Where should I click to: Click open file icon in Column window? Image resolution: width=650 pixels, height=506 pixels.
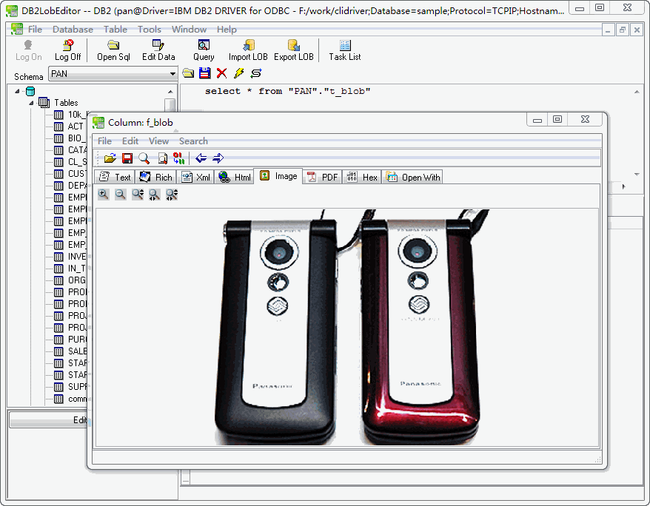(110, 158)
